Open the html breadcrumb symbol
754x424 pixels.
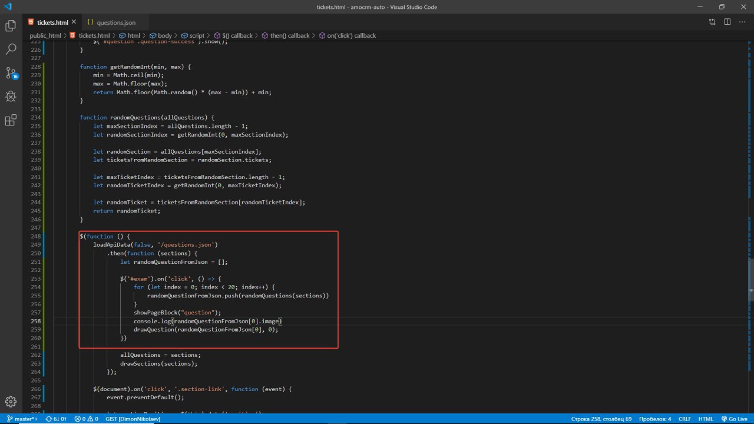click(x=129, y=35)
